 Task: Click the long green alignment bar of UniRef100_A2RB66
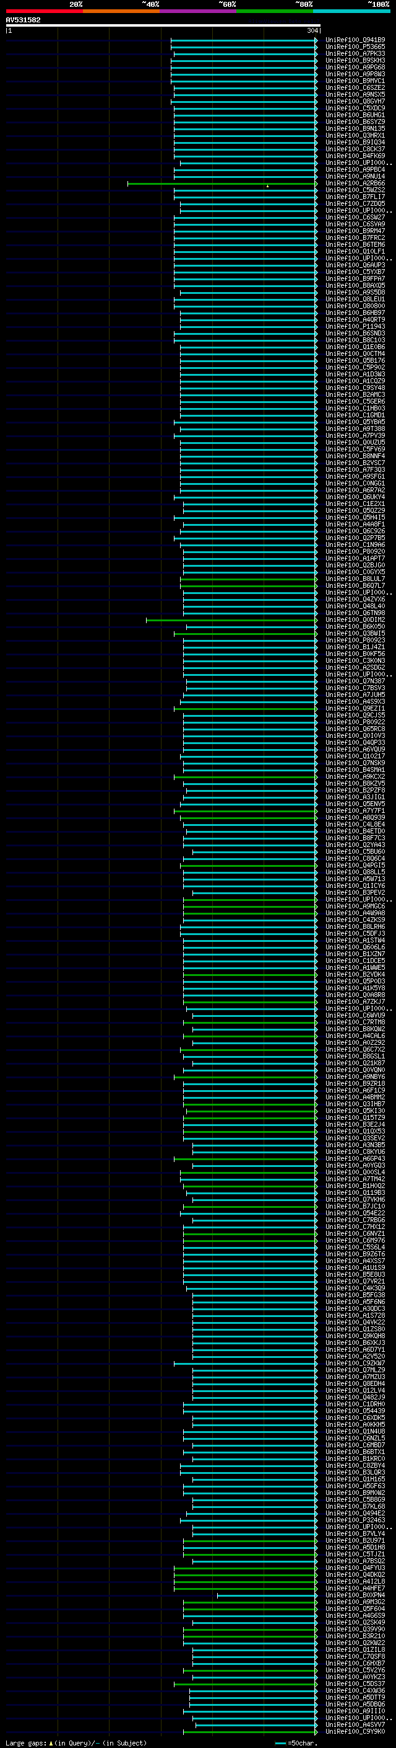[x=222, y=183]
